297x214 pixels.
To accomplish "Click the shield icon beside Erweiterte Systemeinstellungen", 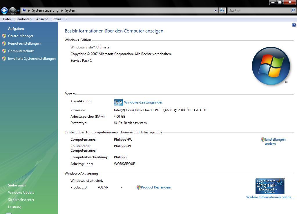I will (x=4, y=59).
